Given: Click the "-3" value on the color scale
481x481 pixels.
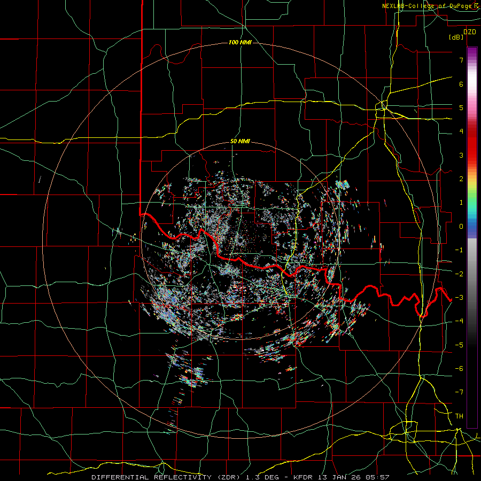Looking at the screenshot, I should [459, 298].
